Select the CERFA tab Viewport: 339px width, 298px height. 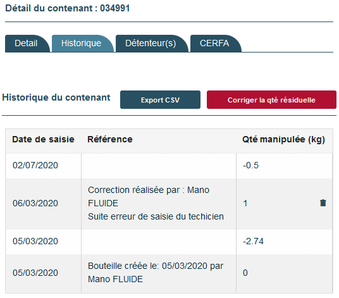(x=215, y=44)
